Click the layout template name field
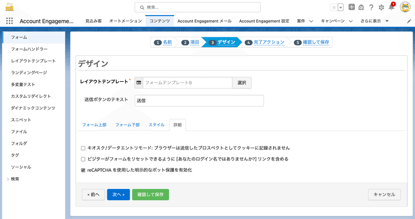The height and width of the screenshot is (219, 415). [x=187, y=83]
